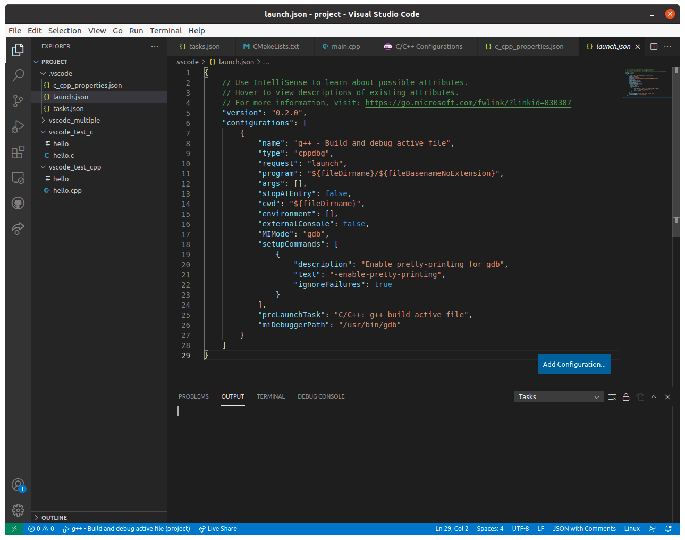The height and width of the screenshot is (540, 685).
Task: Follow the go.microsoft.com fwlink URL
Action: pos(468,103)
